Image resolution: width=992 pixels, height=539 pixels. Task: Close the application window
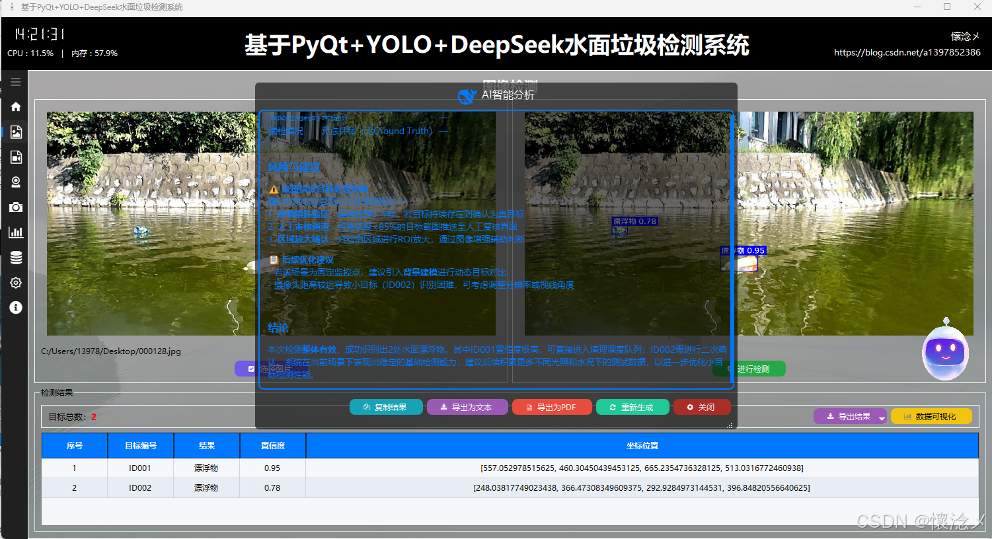pyautogui.click(x=977, y=7)
